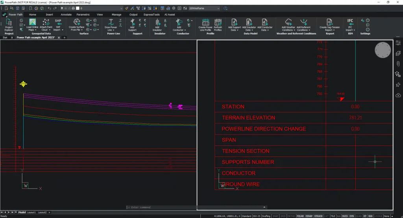Click the SHP Import icon

(x=58, y=22)
